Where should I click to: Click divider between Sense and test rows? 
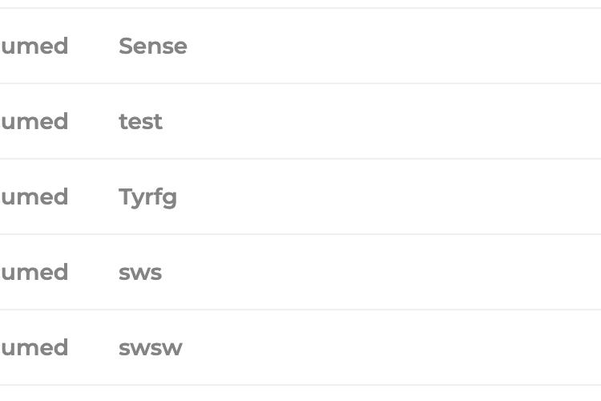point(300,83)
